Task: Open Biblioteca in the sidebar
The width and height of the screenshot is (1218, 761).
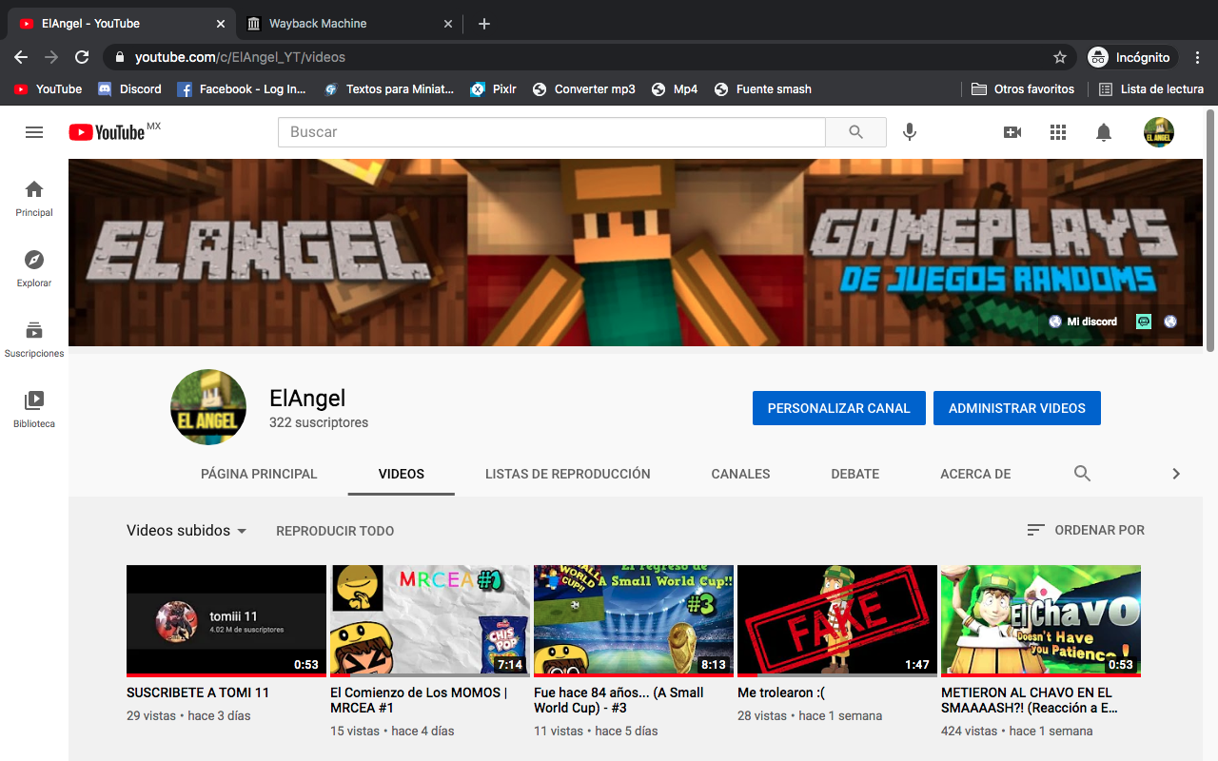Action: point(34,409)
